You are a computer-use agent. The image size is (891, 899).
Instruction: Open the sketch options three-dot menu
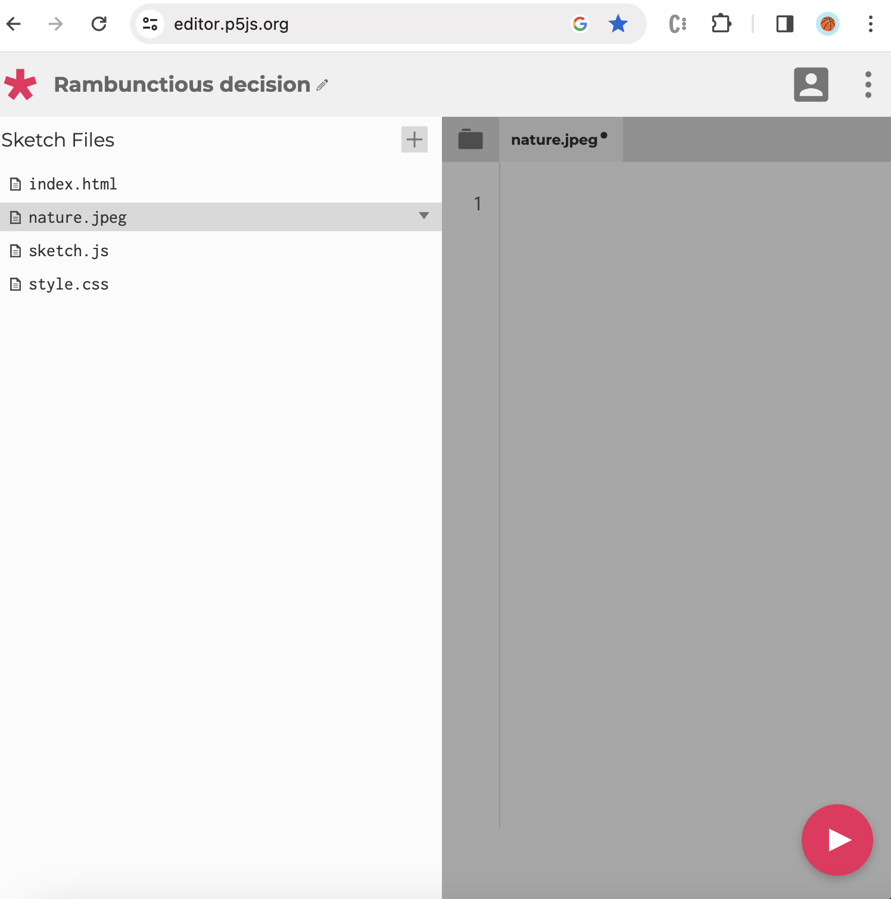(x=868, y=85)
